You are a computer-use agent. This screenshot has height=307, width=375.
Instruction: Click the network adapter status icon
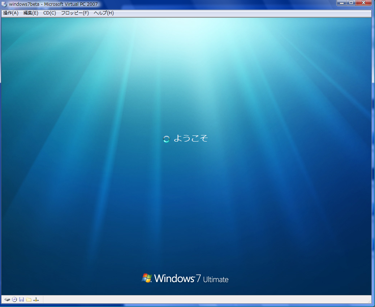36,299
